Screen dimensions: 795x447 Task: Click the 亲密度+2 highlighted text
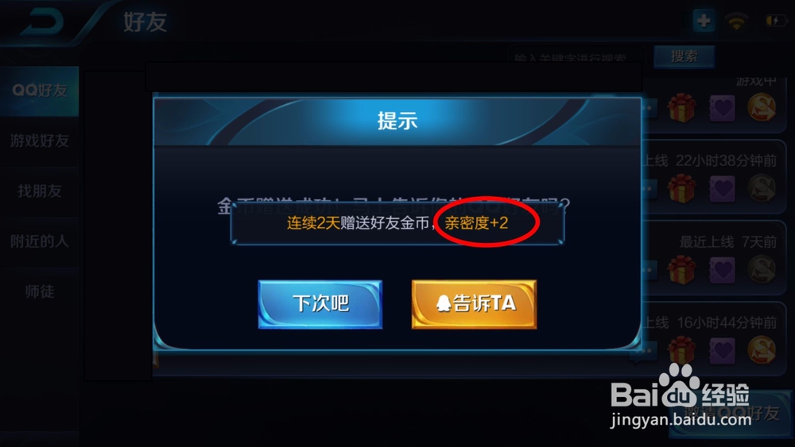476,223
